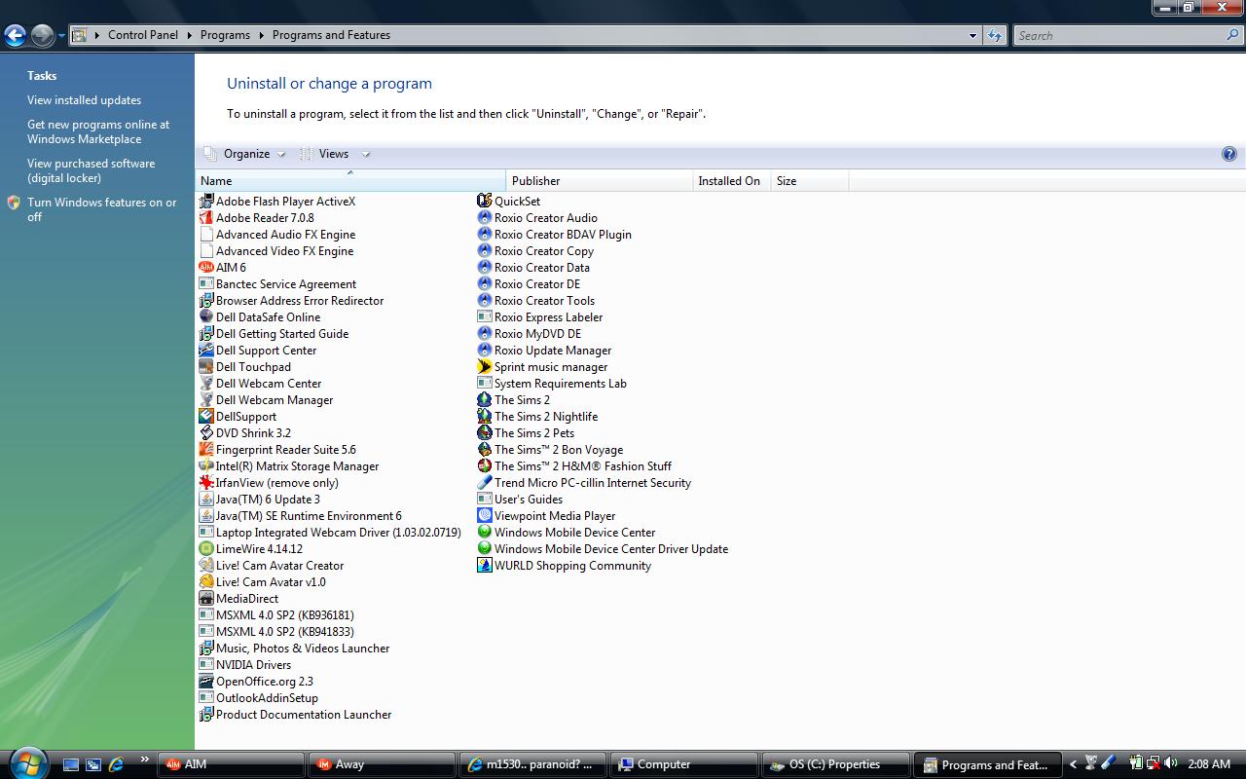Click the Roxio Creator Audio icon
The height and width of the screenshot is (779, 1246).
tap(485, 218)
